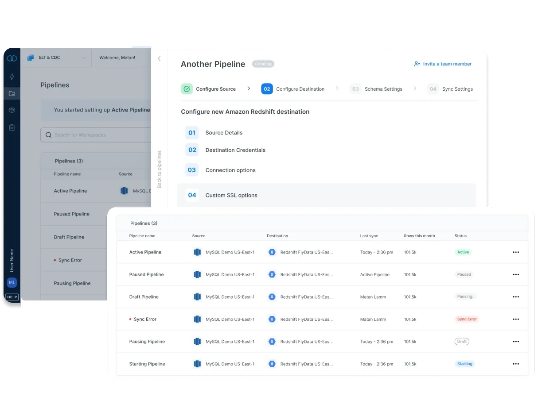Click MySQL source icon in Active Pipeline row
The width and height of the screenshot is (538, 408).
coord(197,252)
